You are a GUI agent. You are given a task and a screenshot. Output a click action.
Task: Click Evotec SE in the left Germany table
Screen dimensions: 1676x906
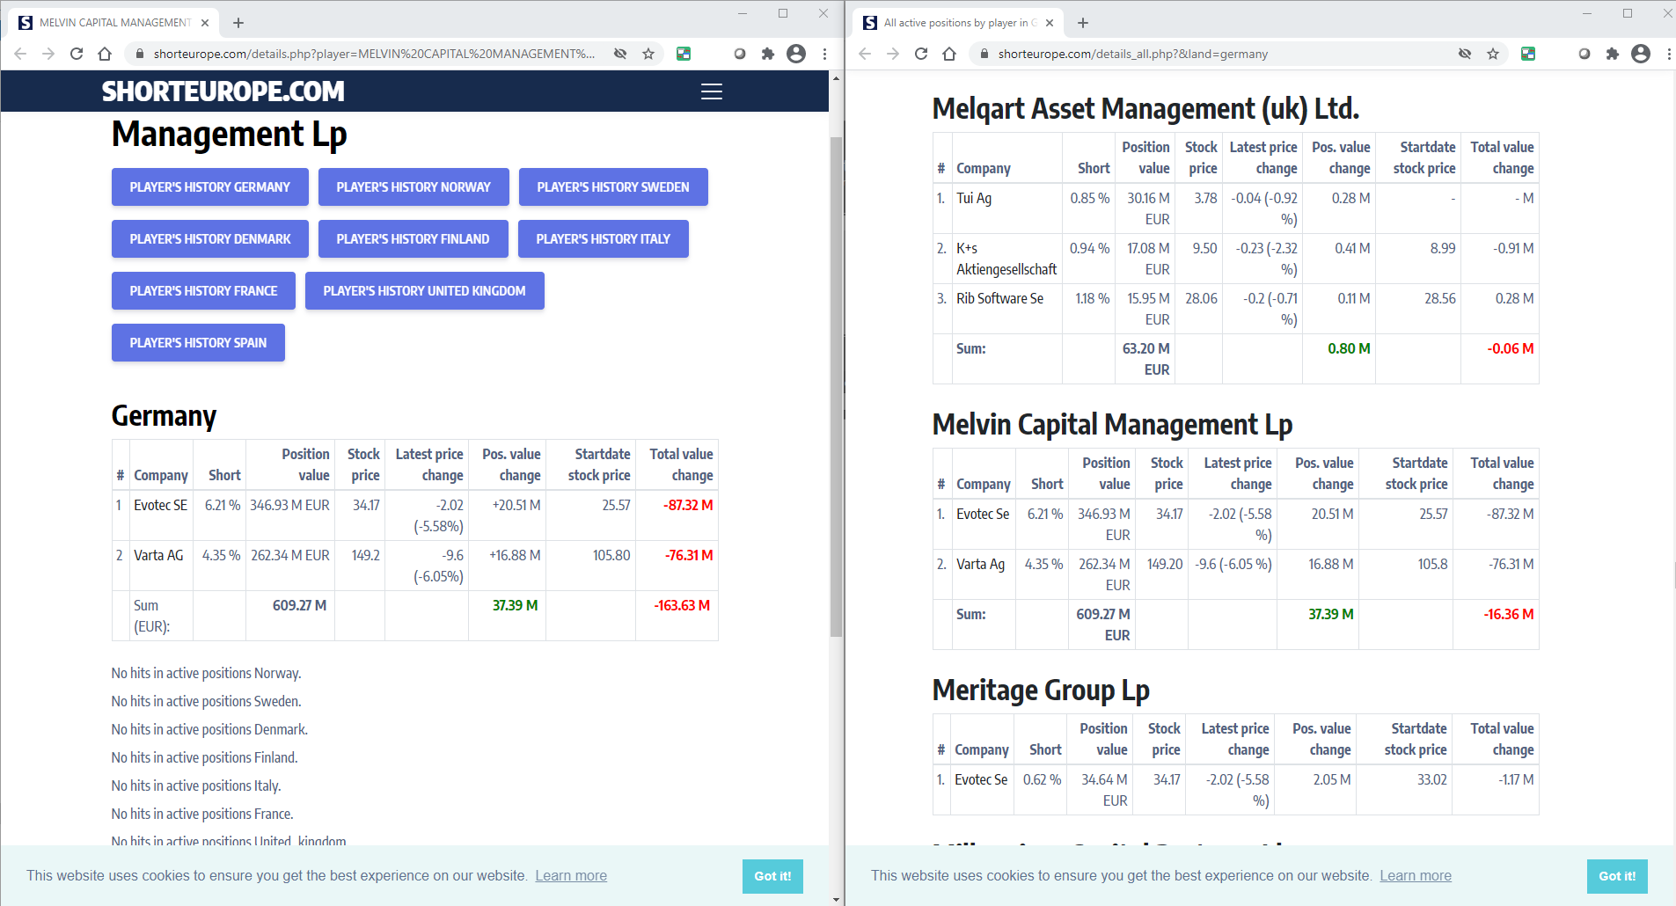click(160, 505)
